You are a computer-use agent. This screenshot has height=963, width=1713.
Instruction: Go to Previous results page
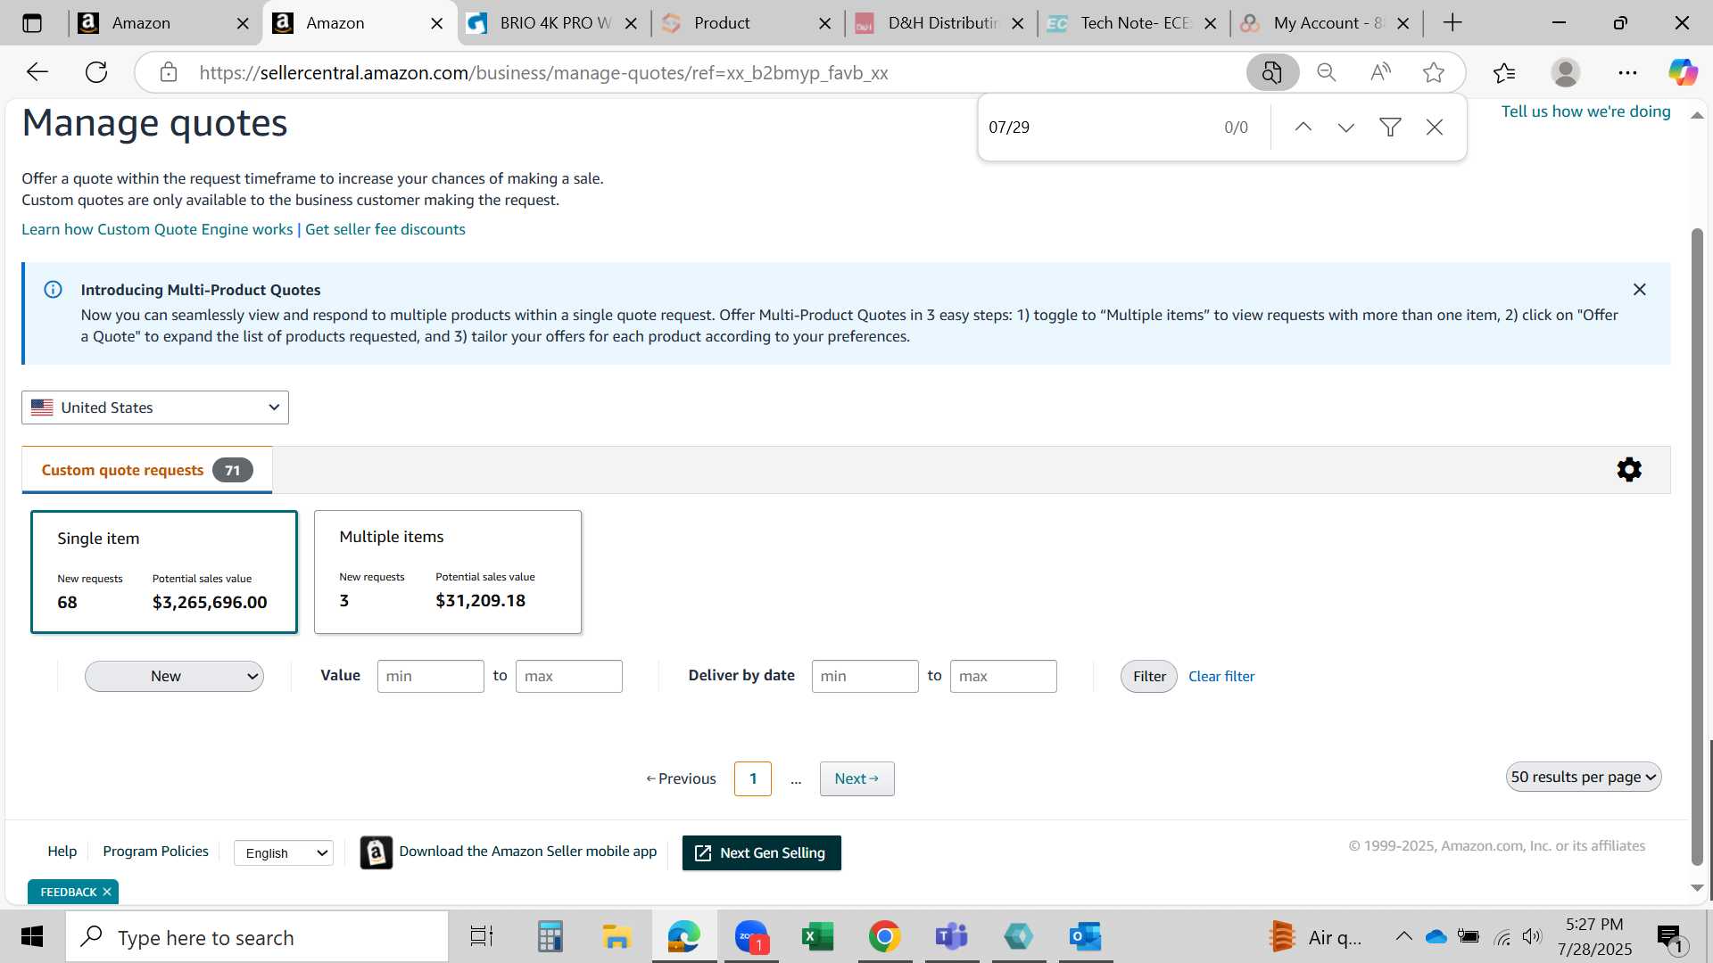[x=681, y=778]
